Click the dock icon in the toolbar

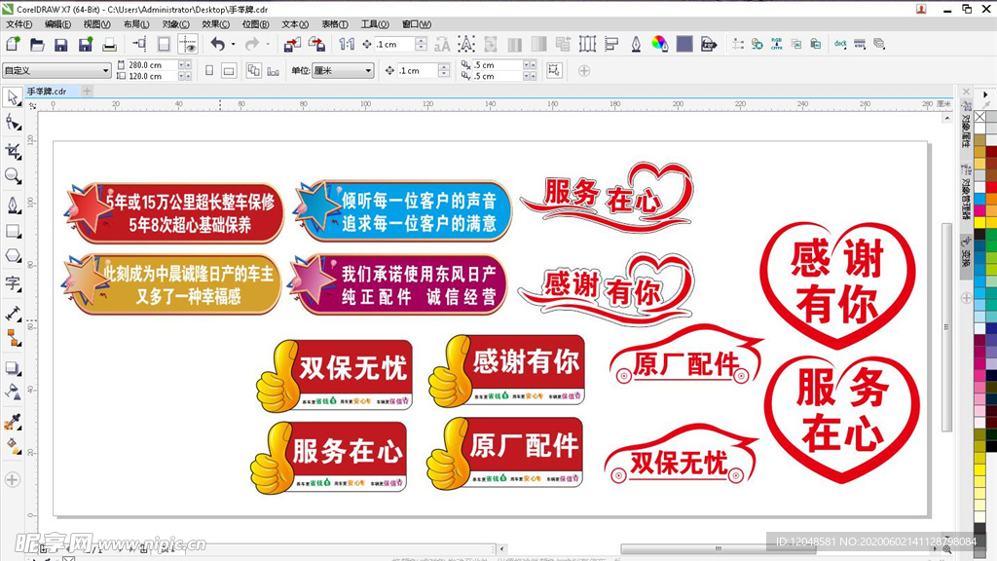point(840,44)
